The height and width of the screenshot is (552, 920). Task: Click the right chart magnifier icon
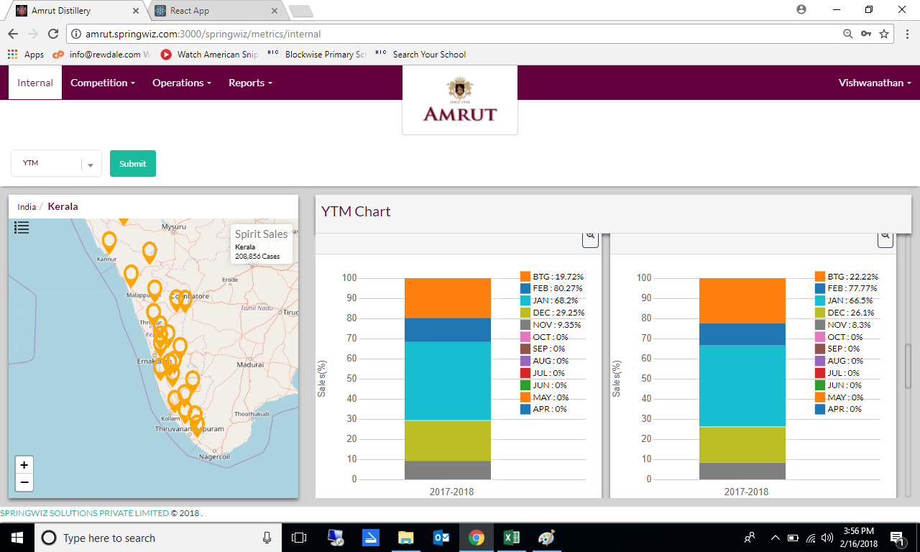pos(885,237)
